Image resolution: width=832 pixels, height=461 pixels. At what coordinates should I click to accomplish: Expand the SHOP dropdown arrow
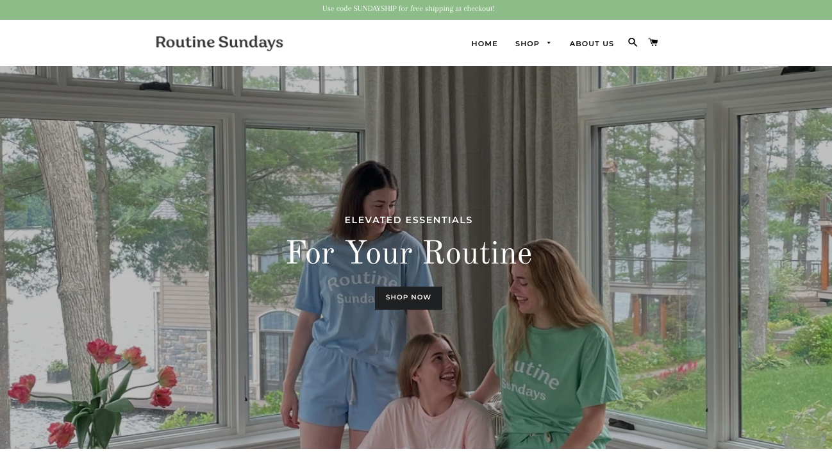[549, 43]
